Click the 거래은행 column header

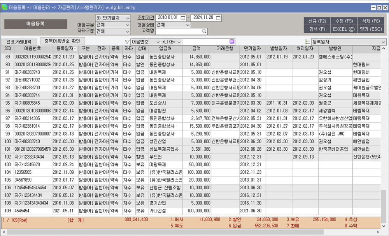tap(225, 49)
